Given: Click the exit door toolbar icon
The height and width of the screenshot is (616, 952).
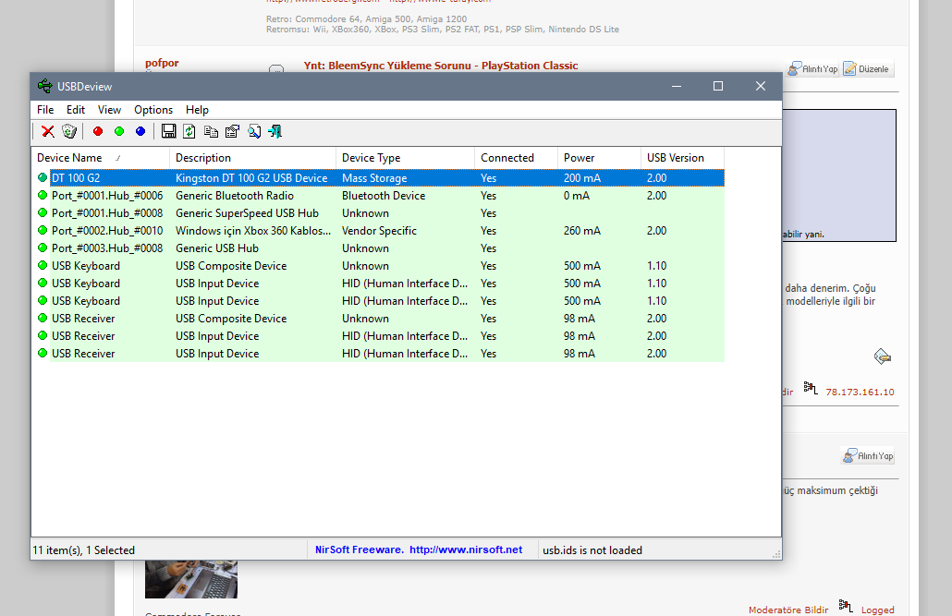Looking at the screenshot, I should pos(275,131).
